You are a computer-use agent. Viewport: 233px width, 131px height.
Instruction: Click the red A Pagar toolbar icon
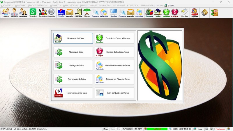(174, 13)
